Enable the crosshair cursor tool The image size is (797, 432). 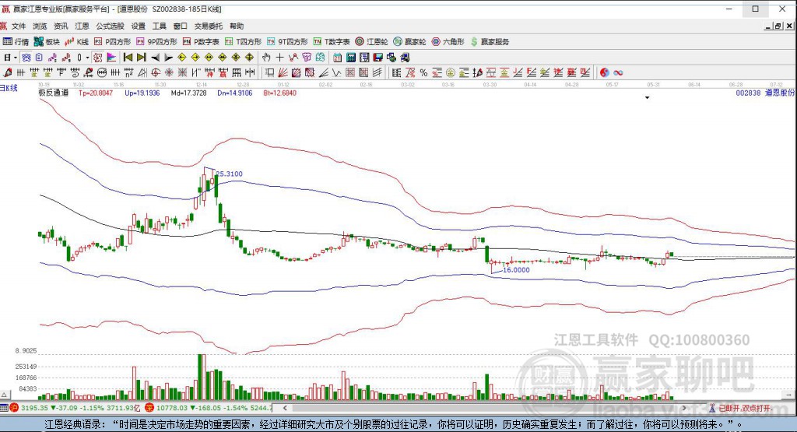click(x=279, y=58)
